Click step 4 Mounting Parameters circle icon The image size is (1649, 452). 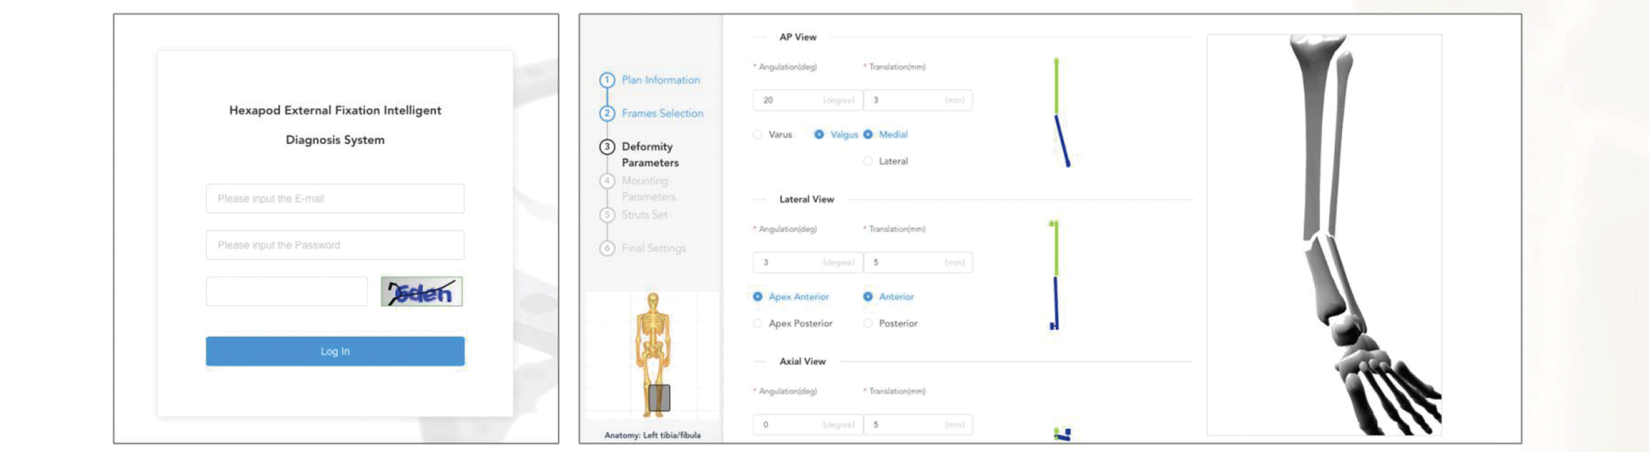pyautogui.click(x=606, y=181)
